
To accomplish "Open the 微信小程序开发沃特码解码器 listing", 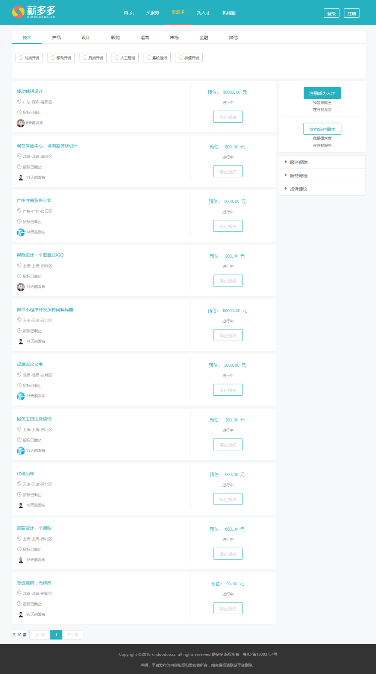I will (x=45, y=310).
